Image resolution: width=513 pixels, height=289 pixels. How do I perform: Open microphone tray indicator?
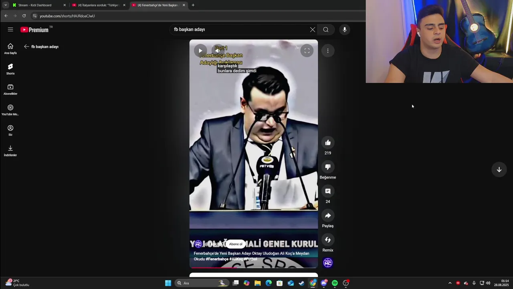pyautogui.click(x=474, y=283)
